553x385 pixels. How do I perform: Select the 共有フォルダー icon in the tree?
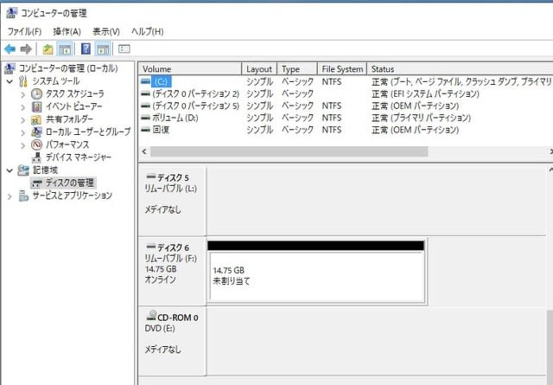tap(37, 119)
